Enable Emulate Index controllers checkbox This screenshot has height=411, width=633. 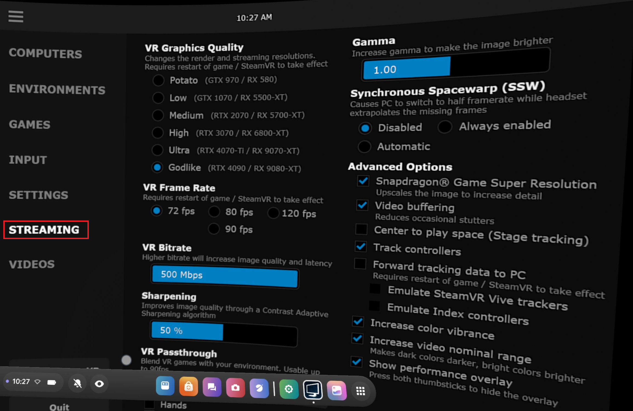click(374, 306)
